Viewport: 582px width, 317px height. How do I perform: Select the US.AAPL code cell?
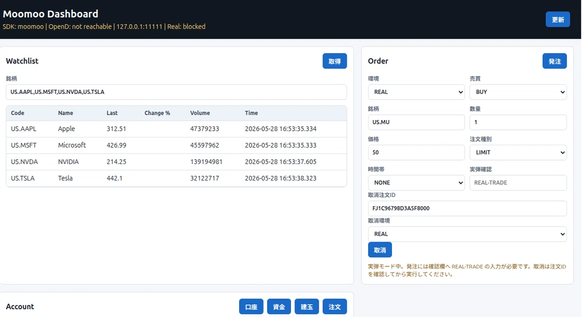[x=24, y=129]
